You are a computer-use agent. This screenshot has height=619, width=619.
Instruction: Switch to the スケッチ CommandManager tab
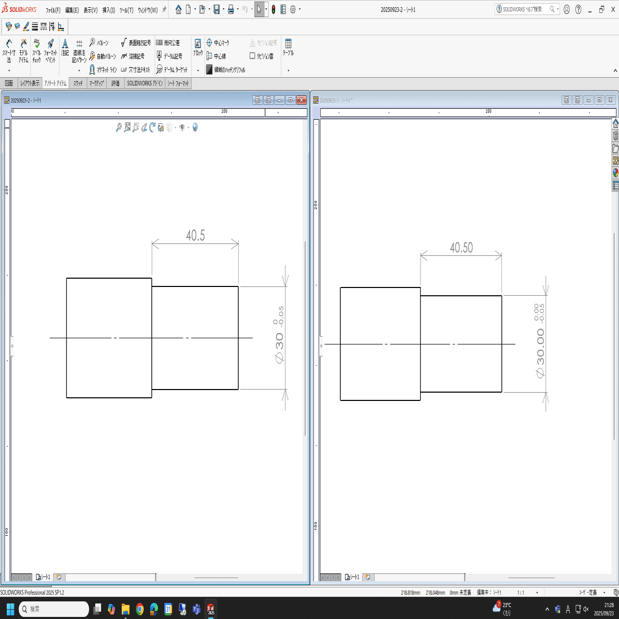pos(77,83)
